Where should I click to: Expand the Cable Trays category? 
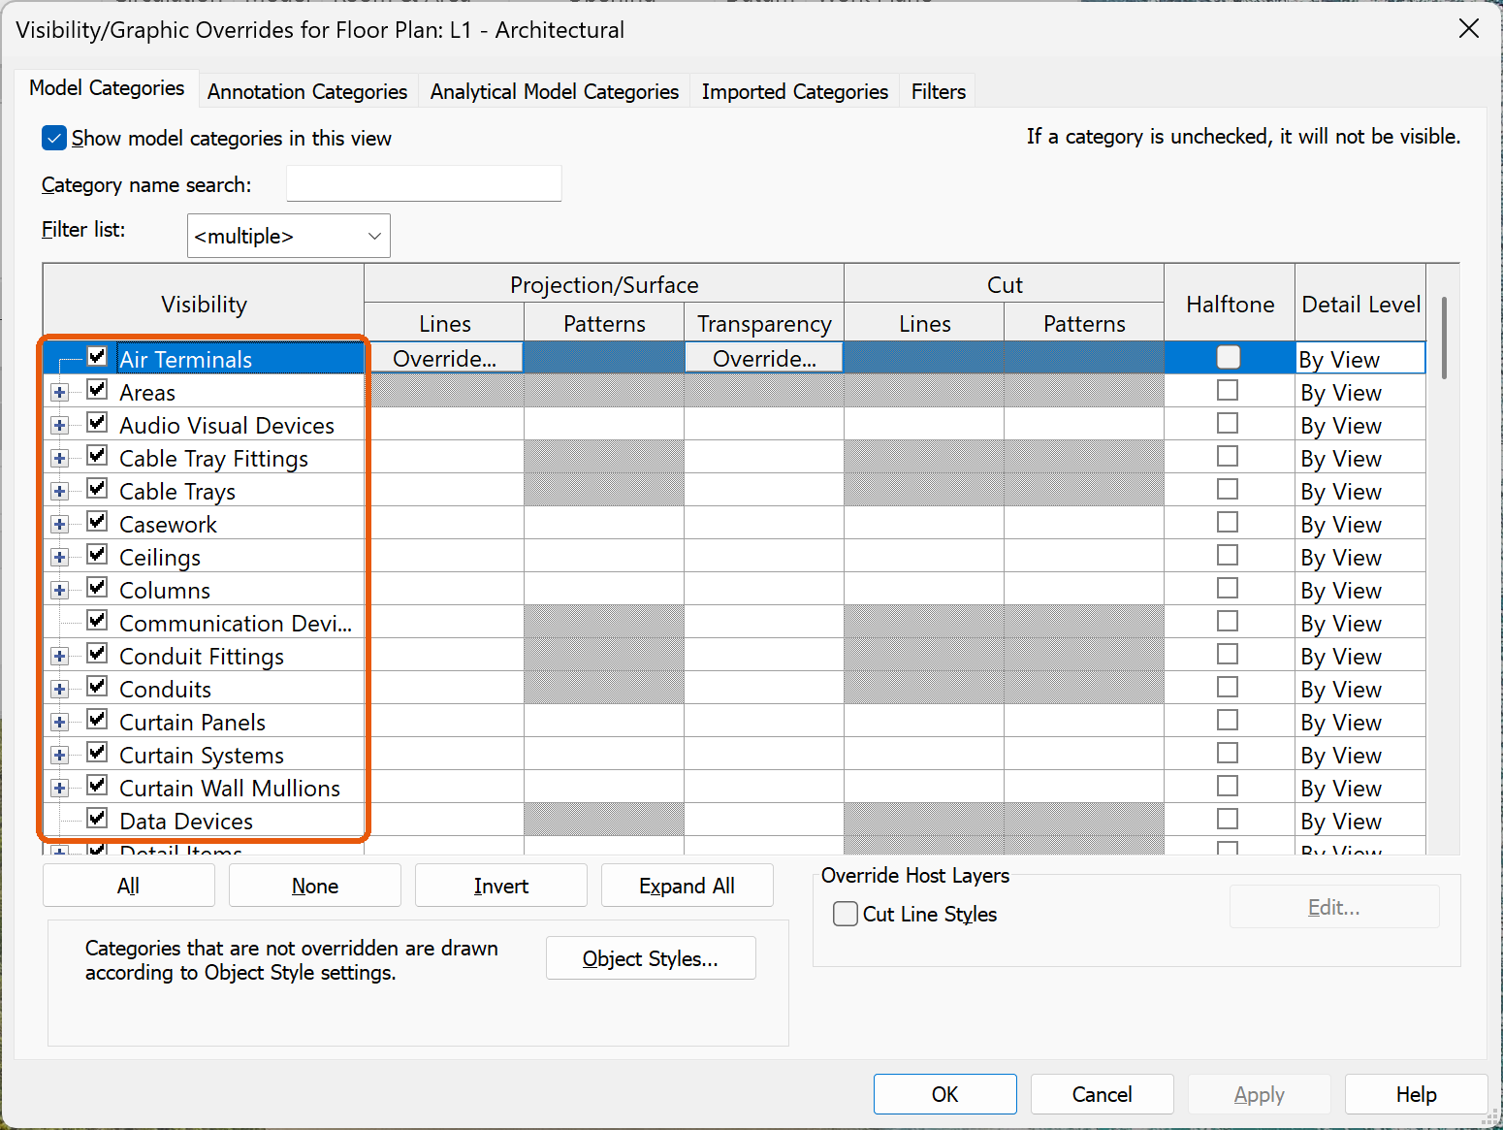click(x=60, y=492)
